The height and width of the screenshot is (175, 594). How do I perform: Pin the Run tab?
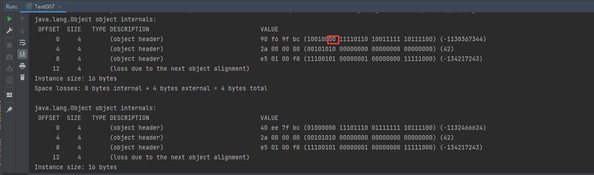[x=9, y=110]
